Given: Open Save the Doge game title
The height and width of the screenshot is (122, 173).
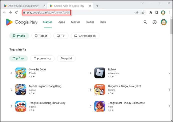Looking at the screenshot, I should tap(37, 70).
